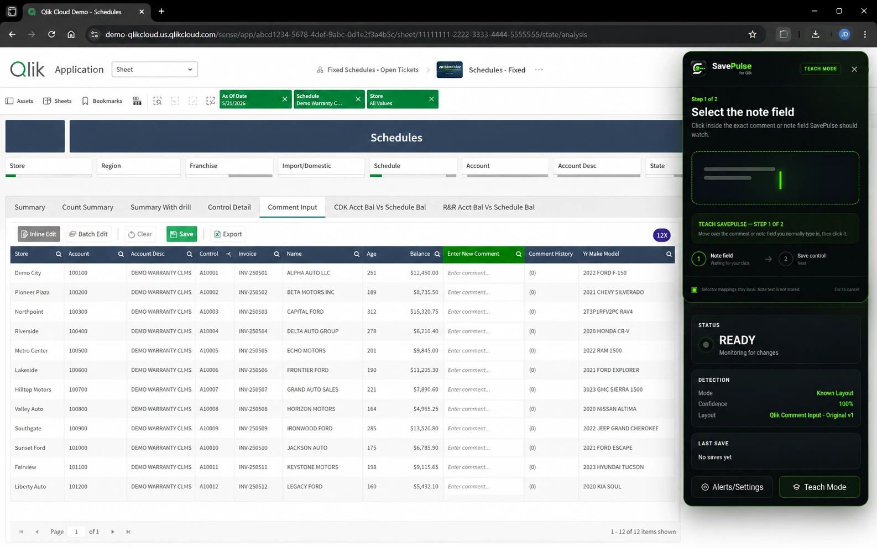
Task: Open the insight advisor grid icon
Action: point(137,101)
